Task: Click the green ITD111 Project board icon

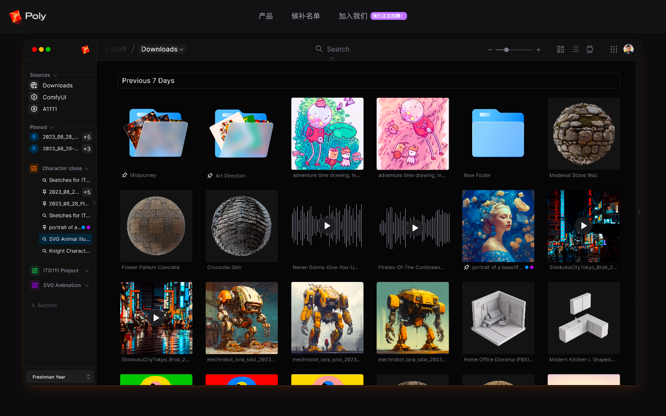Action: tap(35, 270)
